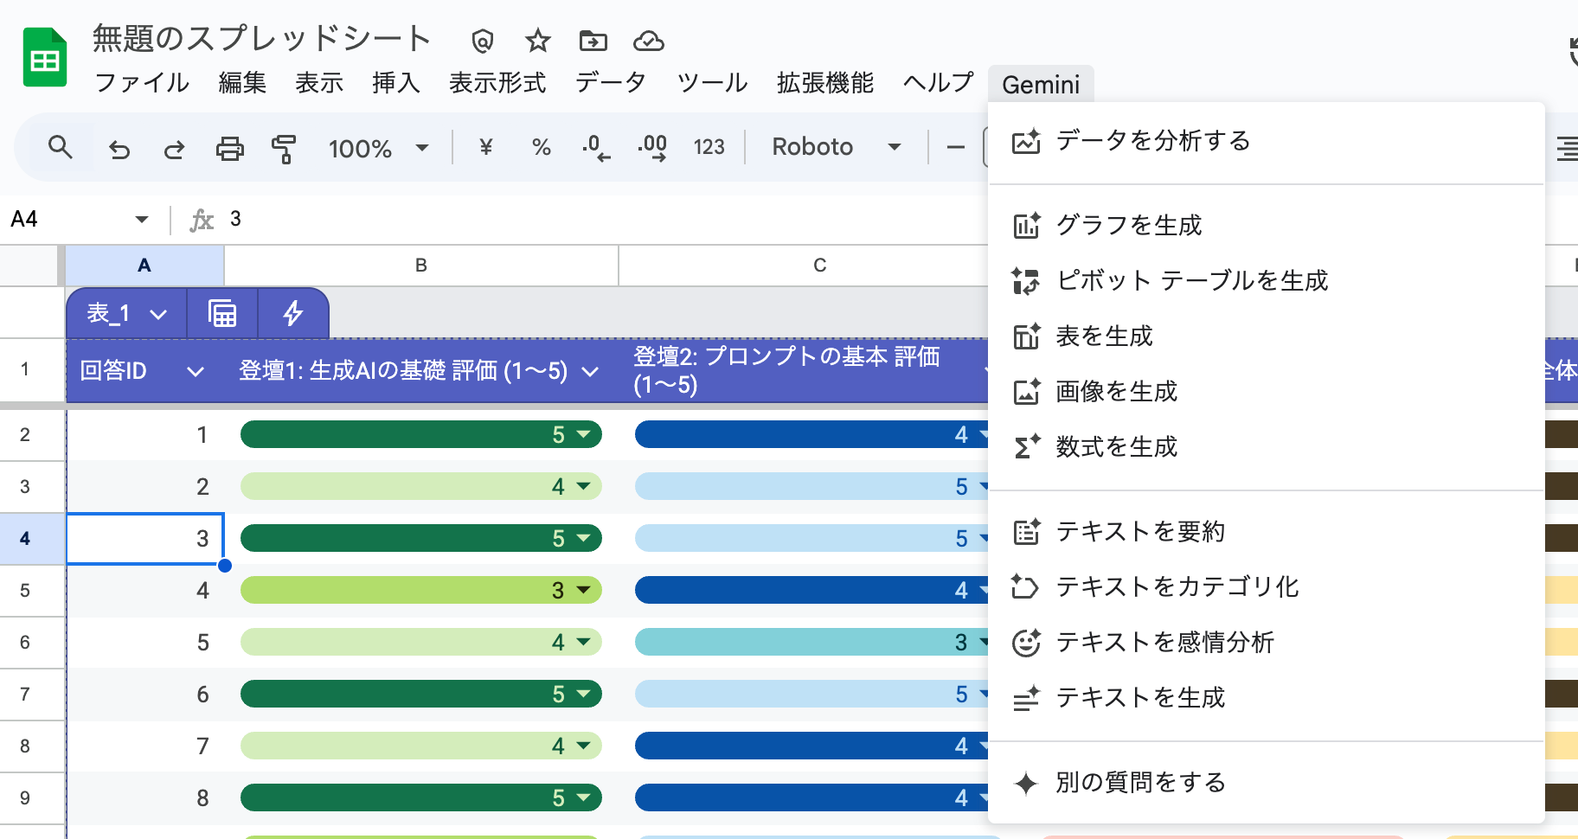Select the Paint format tool
Viewport: 1578px width, 839px height.
pyautogui.click(x=284, y=147)
